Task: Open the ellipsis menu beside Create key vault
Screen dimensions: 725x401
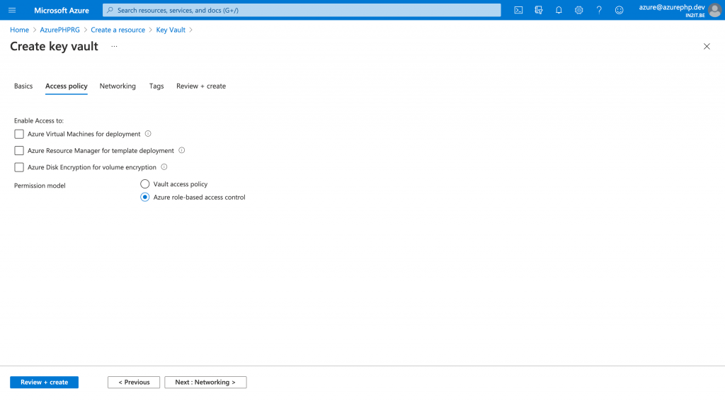Action: coord(114,46)
